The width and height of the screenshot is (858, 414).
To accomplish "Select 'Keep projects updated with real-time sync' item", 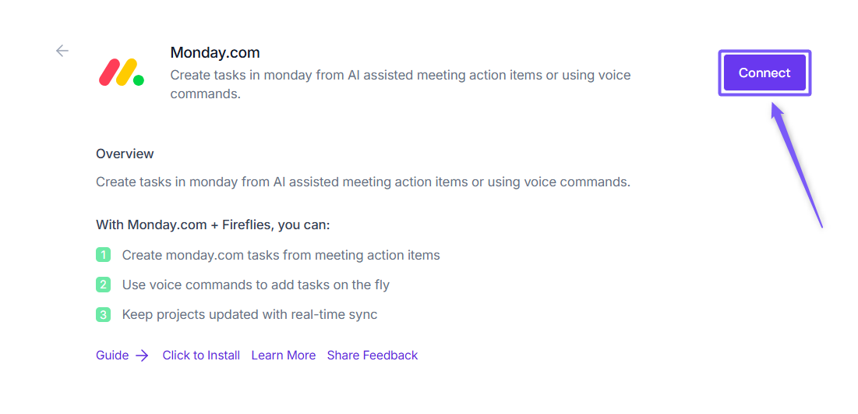I will [249, 315].
